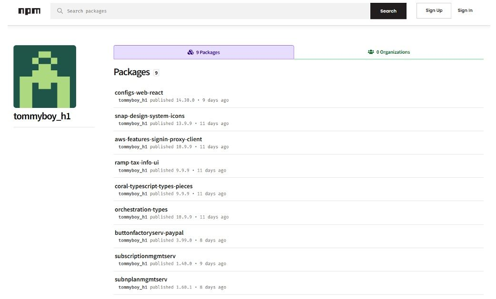Open the orchestration-types package
496x299 pixels.
141,209
